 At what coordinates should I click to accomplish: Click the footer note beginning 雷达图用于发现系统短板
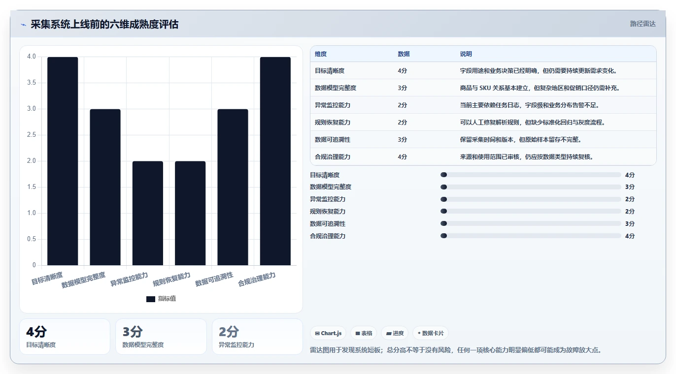point(456,350)
